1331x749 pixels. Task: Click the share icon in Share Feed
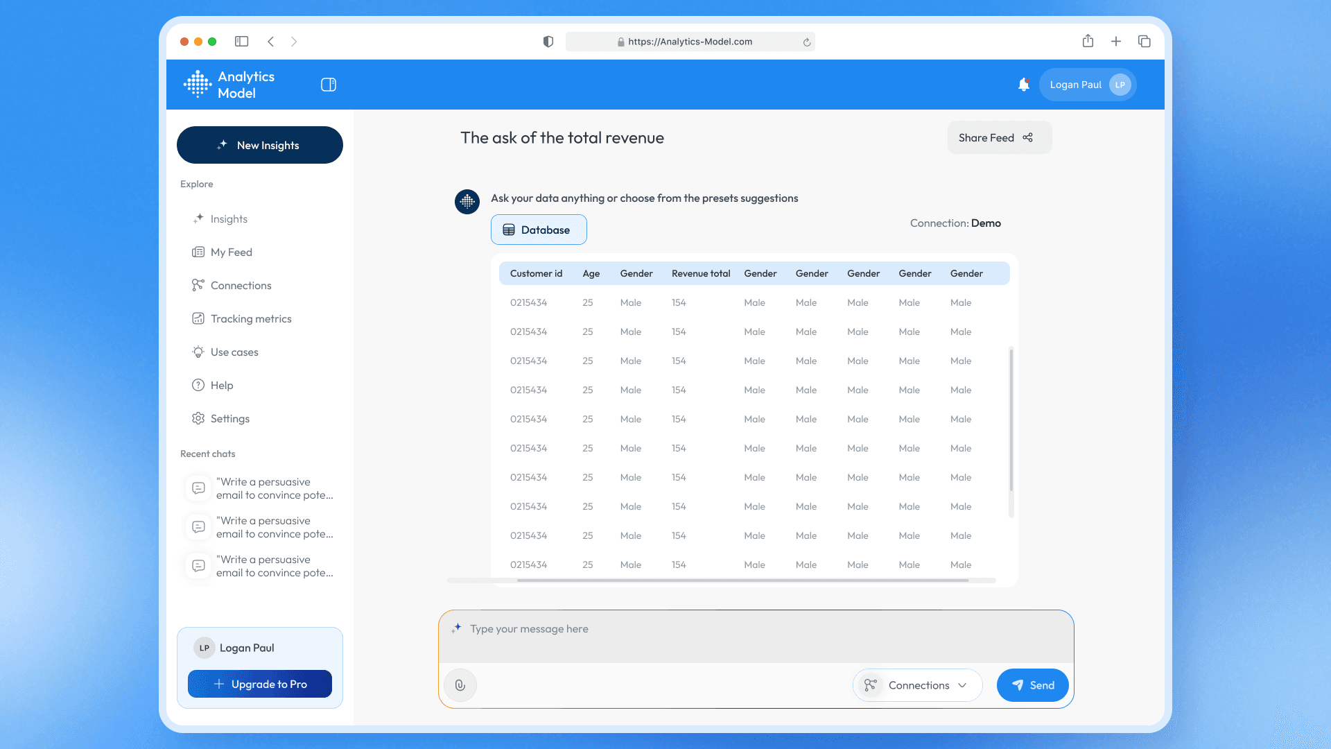[x=1028, y=138]
